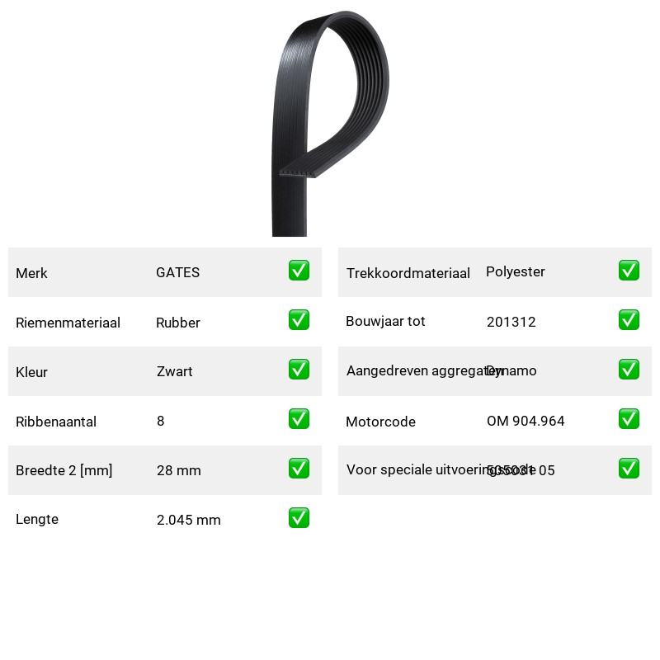Click the Bouwjaar tot label

385,321
